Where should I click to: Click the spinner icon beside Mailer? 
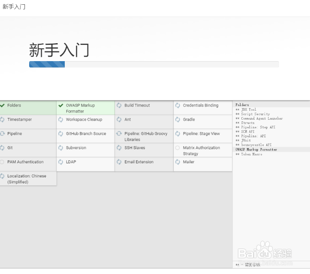[178, 162]
